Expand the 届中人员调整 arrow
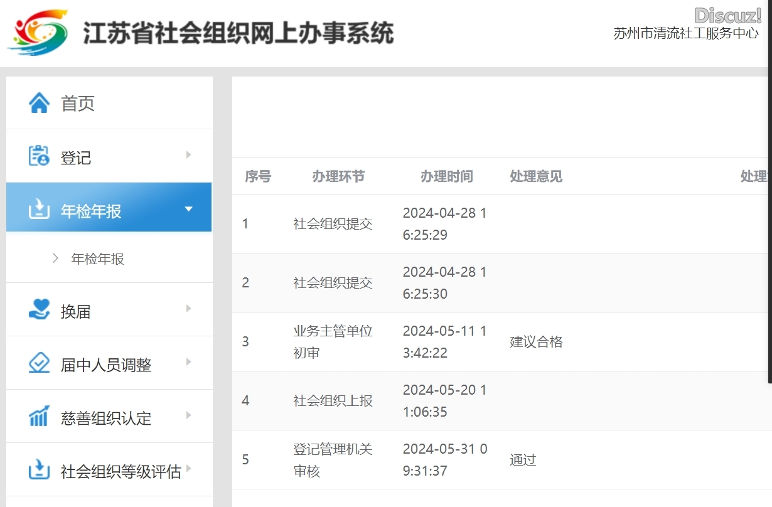Image resolution: width=772 pixels, height=507 pixels. [x=188, y=362]
